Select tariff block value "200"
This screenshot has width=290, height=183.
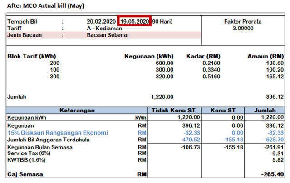(54, 63)
